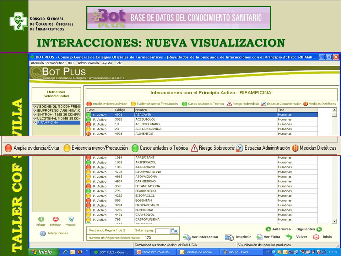Screen dimensions: 341x256
Task: Click the Salir menu item
Action: [x=119, y=63]
